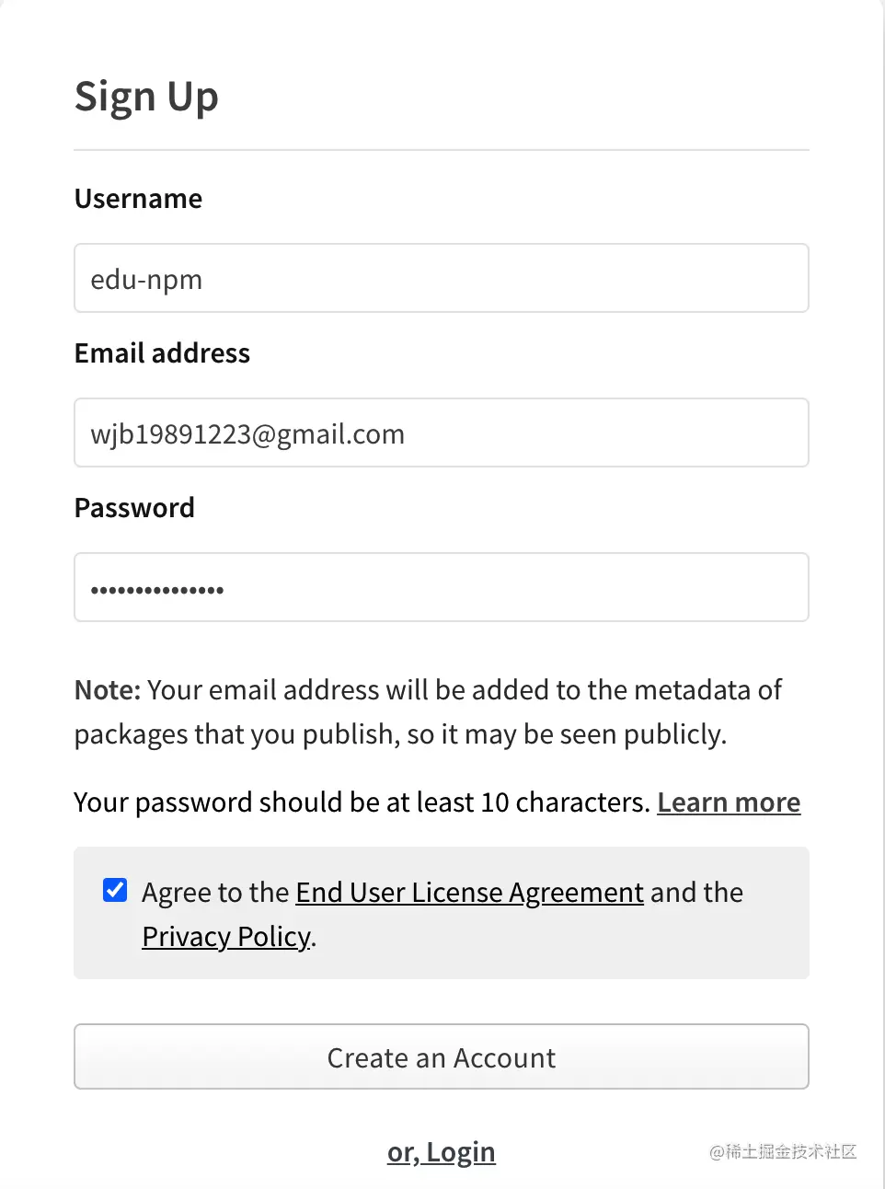Click the Username field label

(x=138, y=199)
